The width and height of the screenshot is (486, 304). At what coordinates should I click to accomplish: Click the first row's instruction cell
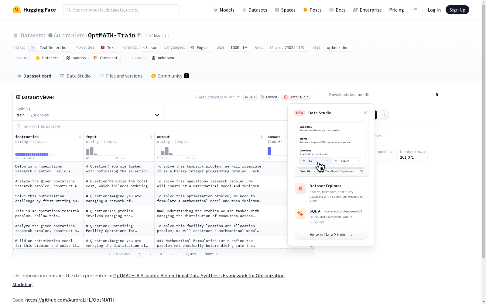[48, 169]
